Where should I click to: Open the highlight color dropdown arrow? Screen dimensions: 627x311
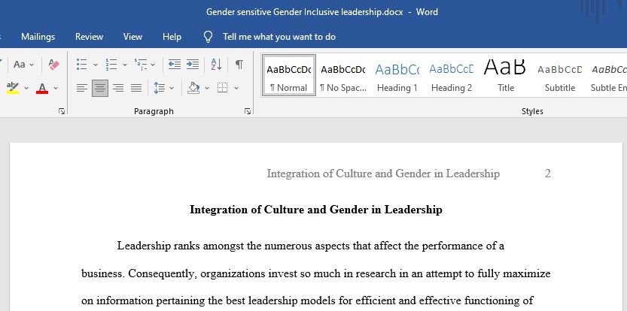coord(26,88)
